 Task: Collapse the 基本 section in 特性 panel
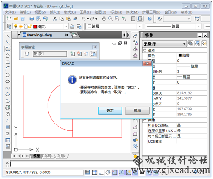pos(145,50)
